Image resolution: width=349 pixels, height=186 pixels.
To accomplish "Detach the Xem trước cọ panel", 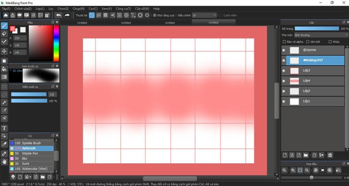I will [53, 66].
